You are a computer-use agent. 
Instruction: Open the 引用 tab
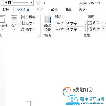coord(40,10)
